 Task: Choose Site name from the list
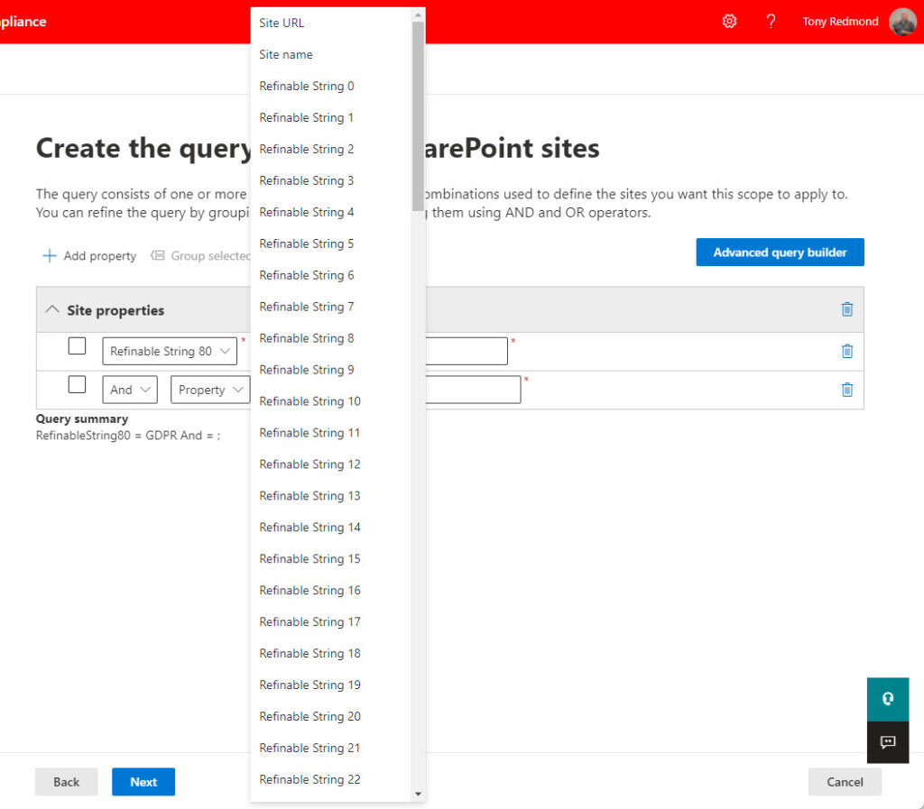(x=330, y=54)
